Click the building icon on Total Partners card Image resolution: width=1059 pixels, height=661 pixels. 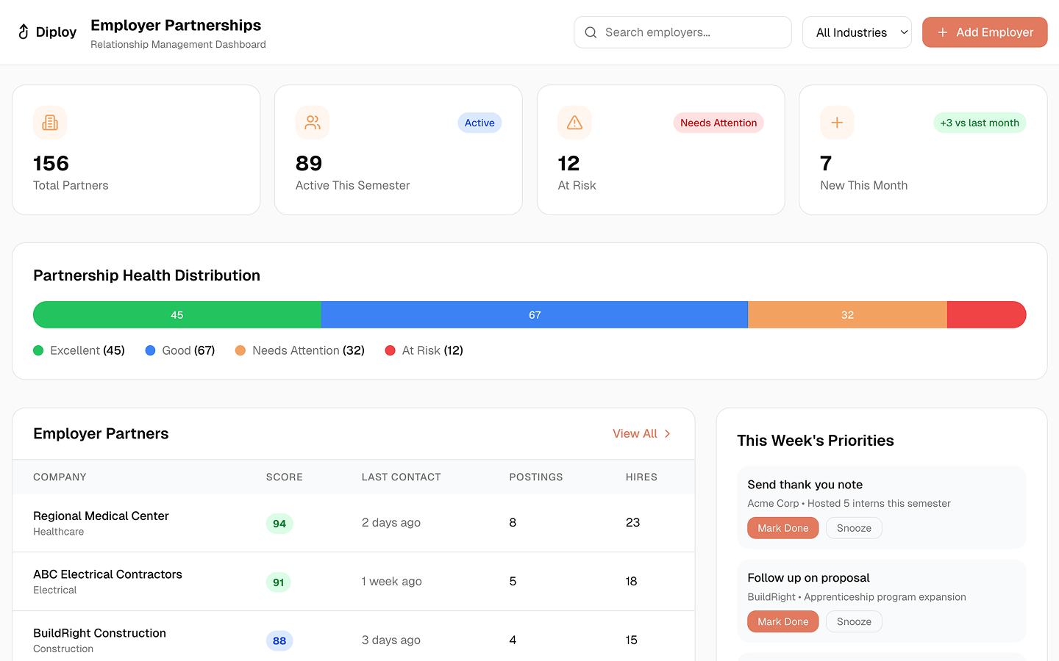tap(50, 123)
